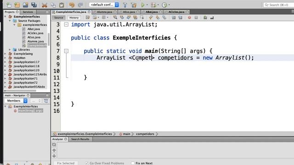This screenshot has width=294, height=165.
Task: Click the Toggle Bookmark icon
Action: [164, 17]
